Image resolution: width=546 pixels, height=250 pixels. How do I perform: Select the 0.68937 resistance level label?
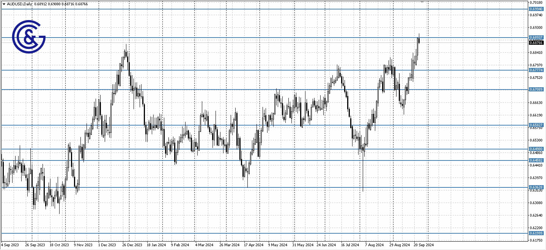point(536,38)
